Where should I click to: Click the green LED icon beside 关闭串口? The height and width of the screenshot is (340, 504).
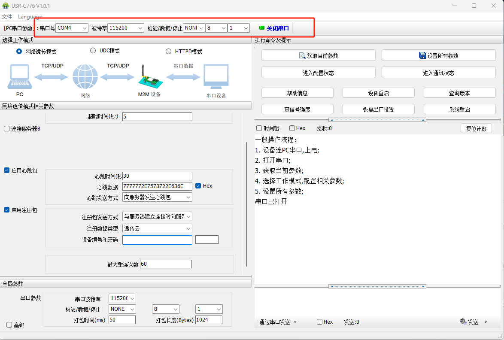click(262, 28)
